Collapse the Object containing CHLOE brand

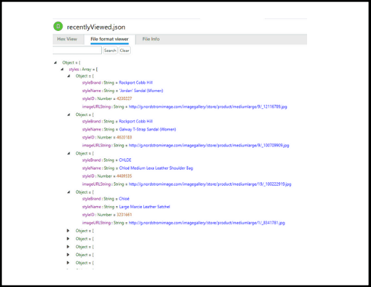pos(69,153)
